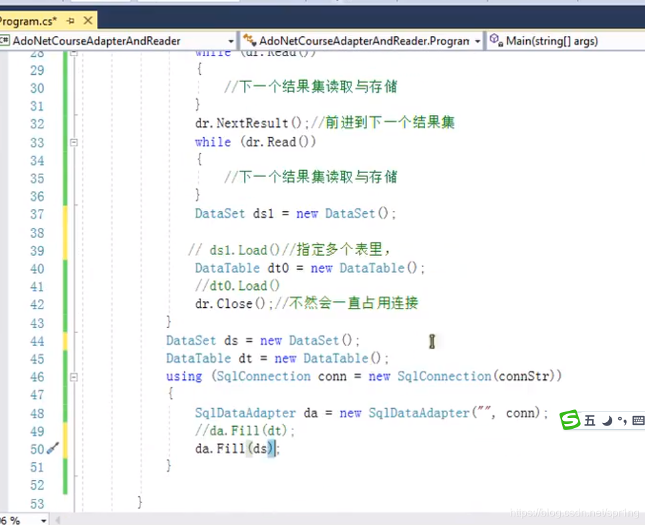Open the IME soft keyboard icon
Screen dimensions: 645x525
coord(638,420)
